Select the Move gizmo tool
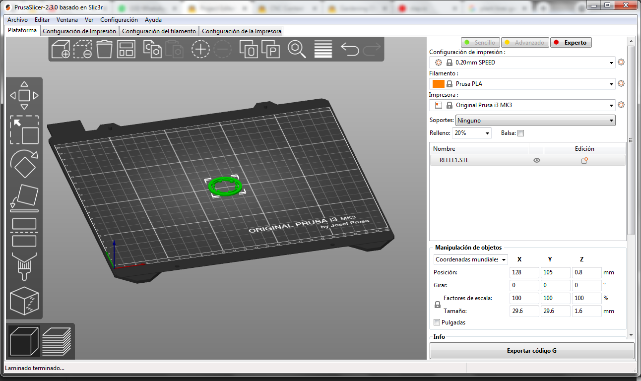641x381 pixels. click(x=24, y=96)
